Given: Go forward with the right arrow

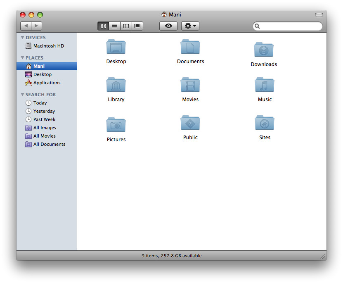Looking at the screenshot, I should point(37,26).
